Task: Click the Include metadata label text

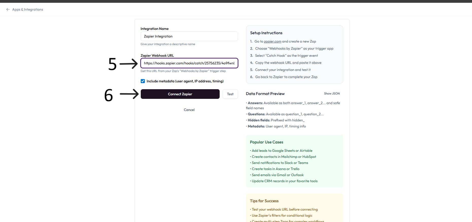Action: click(185, 81)
